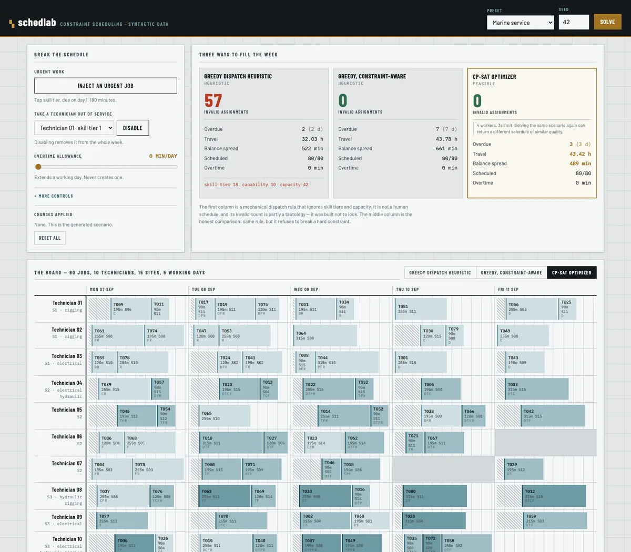Select job T064 315m block
Screen dimensions: 631x552
pos(325,335)
